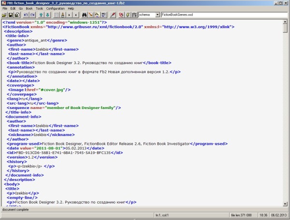Open the Tools menu
The width and height of the screenshot is (290, 220).
(39, 9)
